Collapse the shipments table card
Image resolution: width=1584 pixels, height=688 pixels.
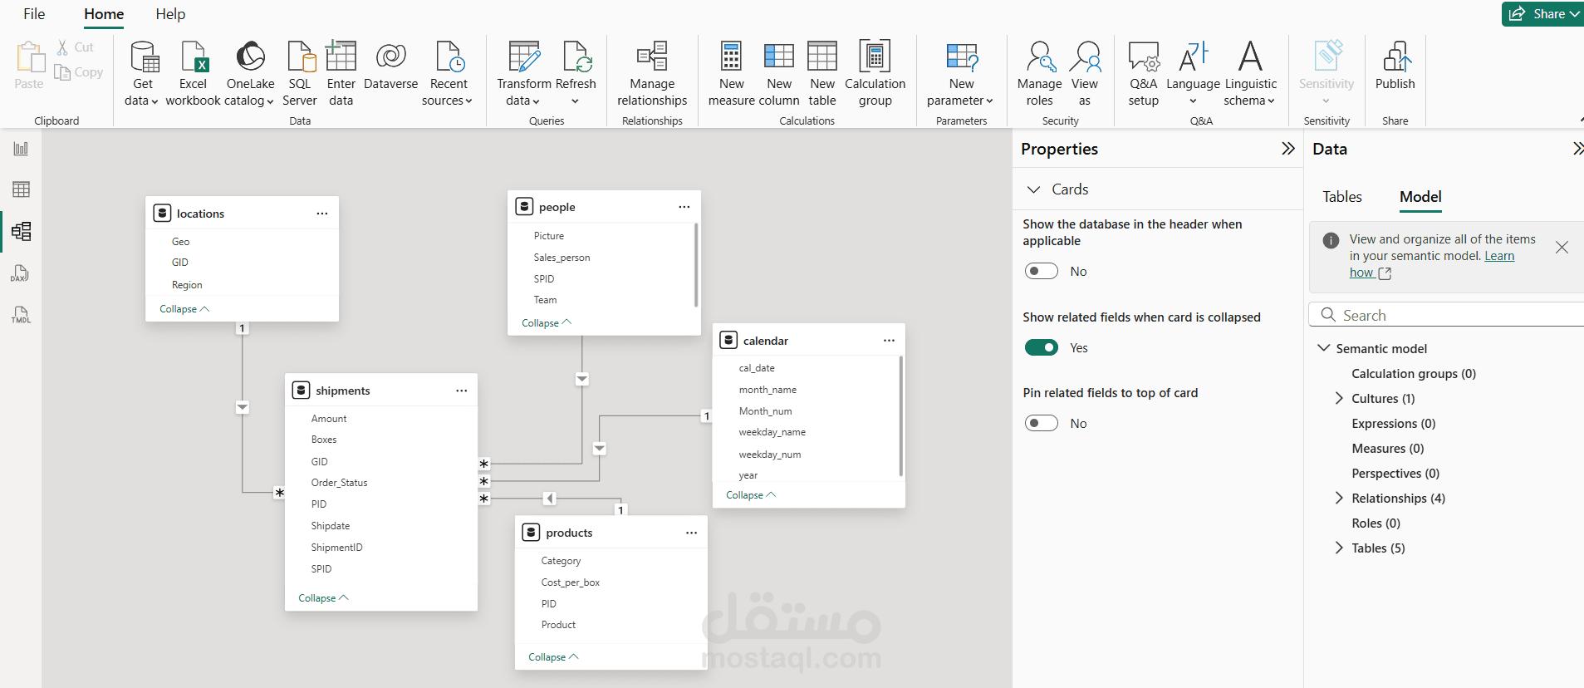coord(323,597)
